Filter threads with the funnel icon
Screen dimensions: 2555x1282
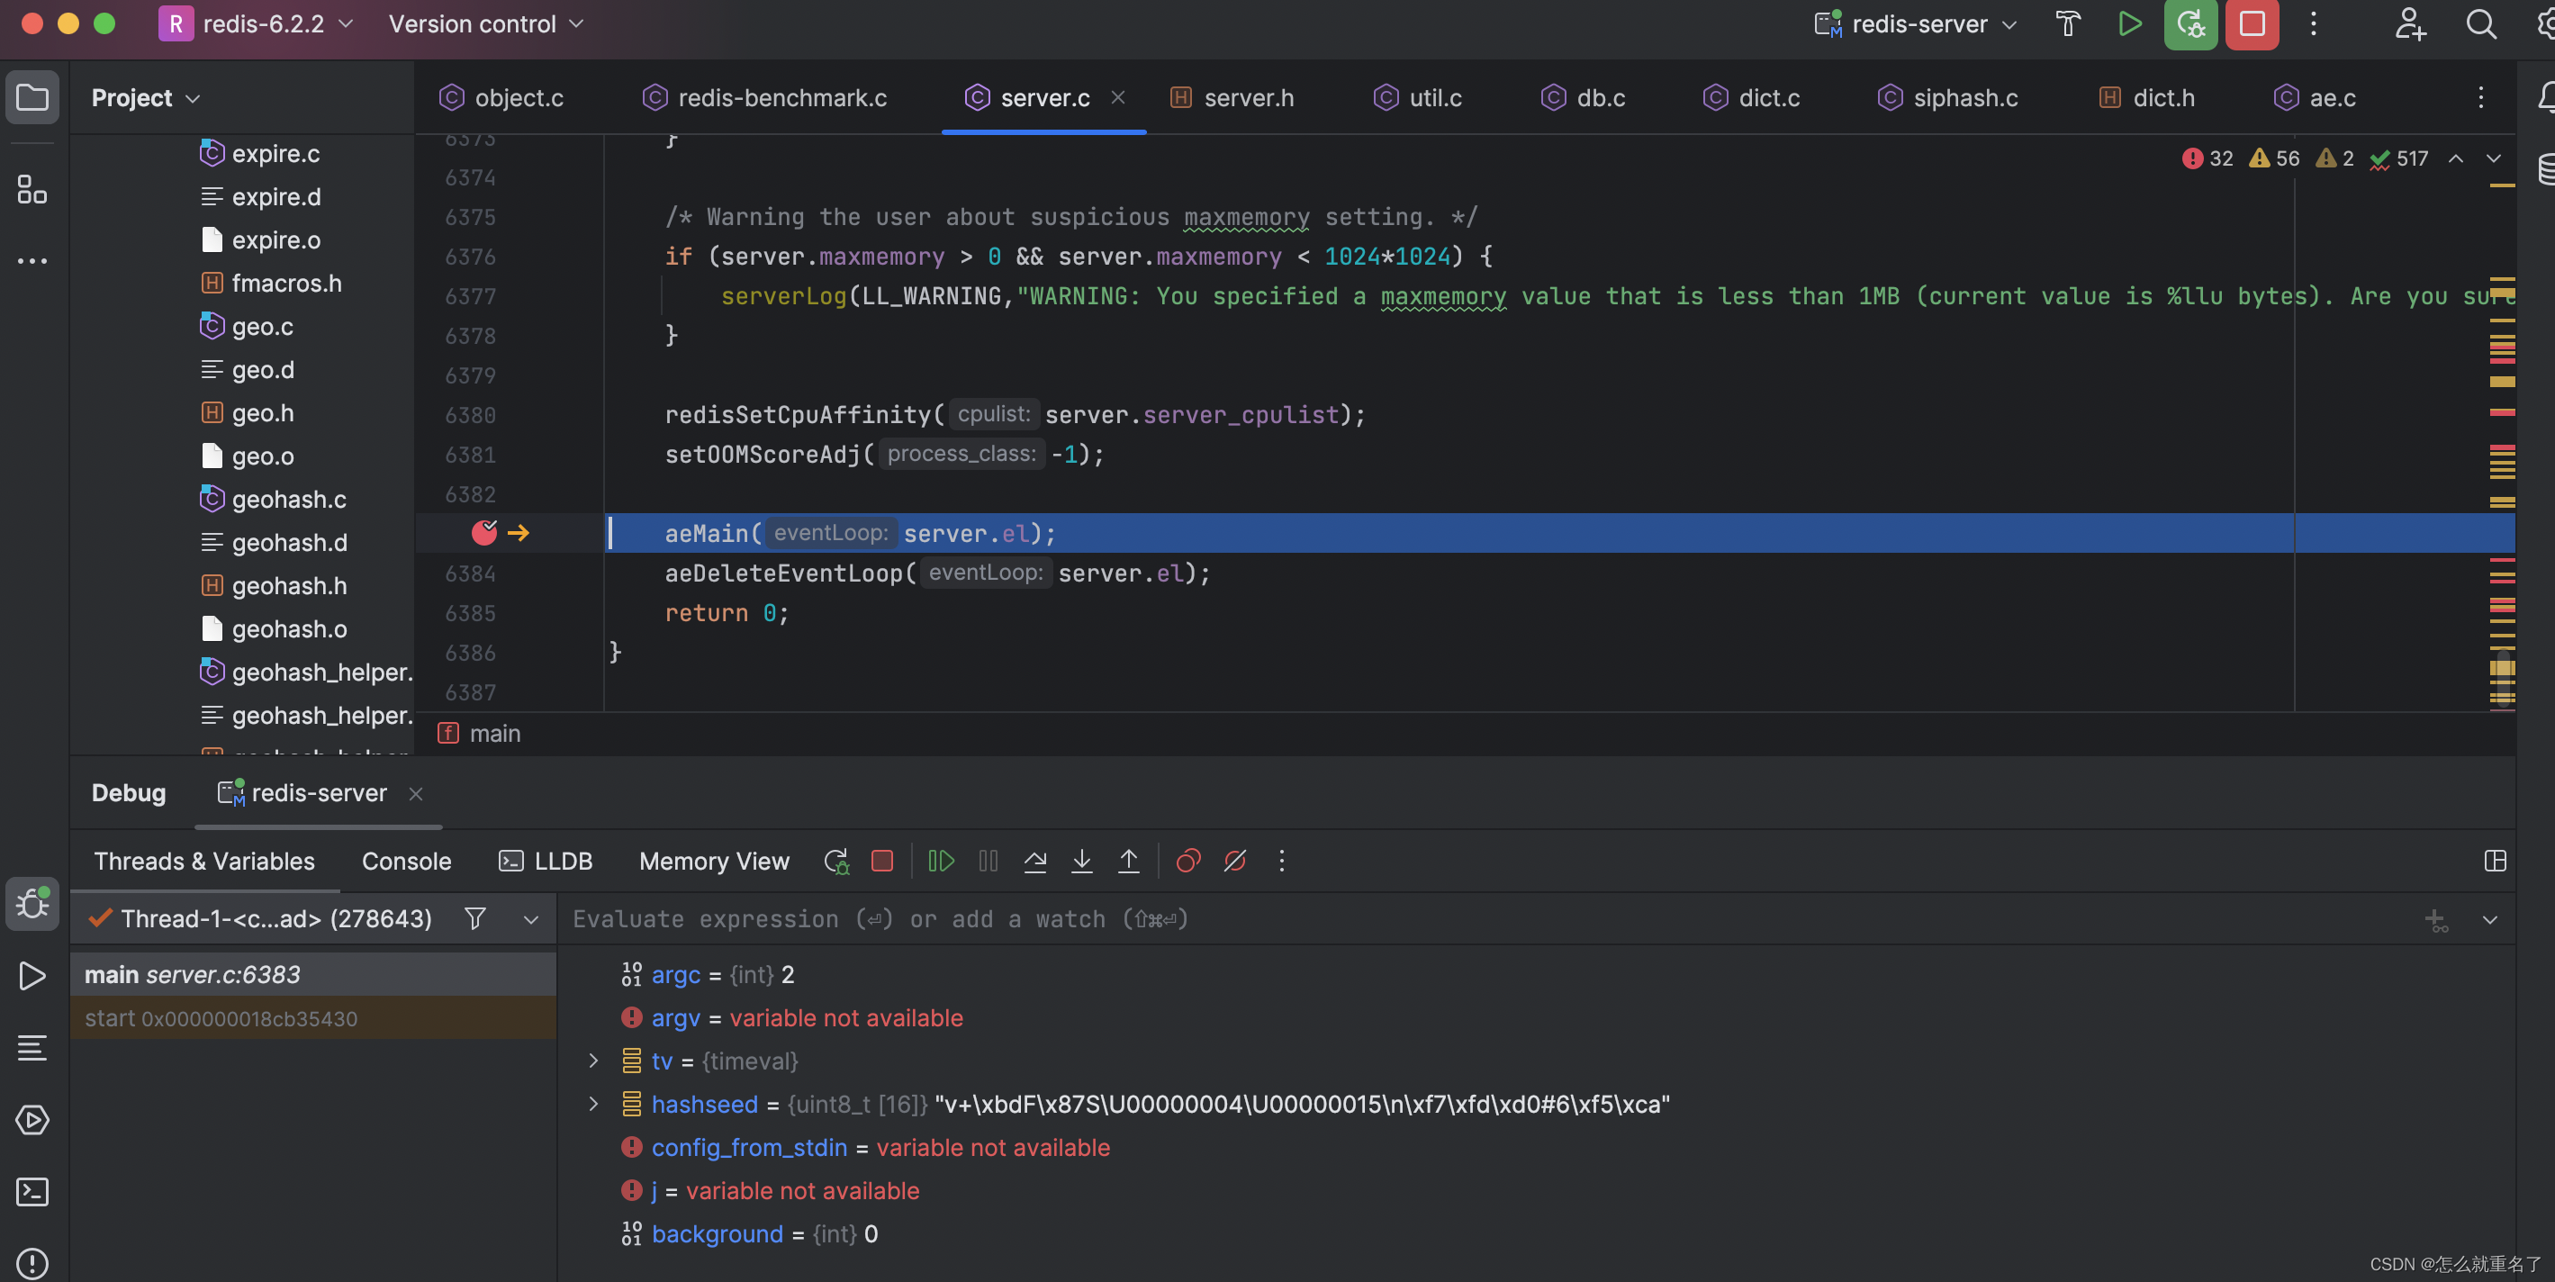(x=475, y=918)
